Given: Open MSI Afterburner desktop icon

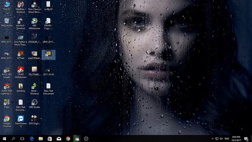Looking at the screenshot, I should (x=35, y=24).
